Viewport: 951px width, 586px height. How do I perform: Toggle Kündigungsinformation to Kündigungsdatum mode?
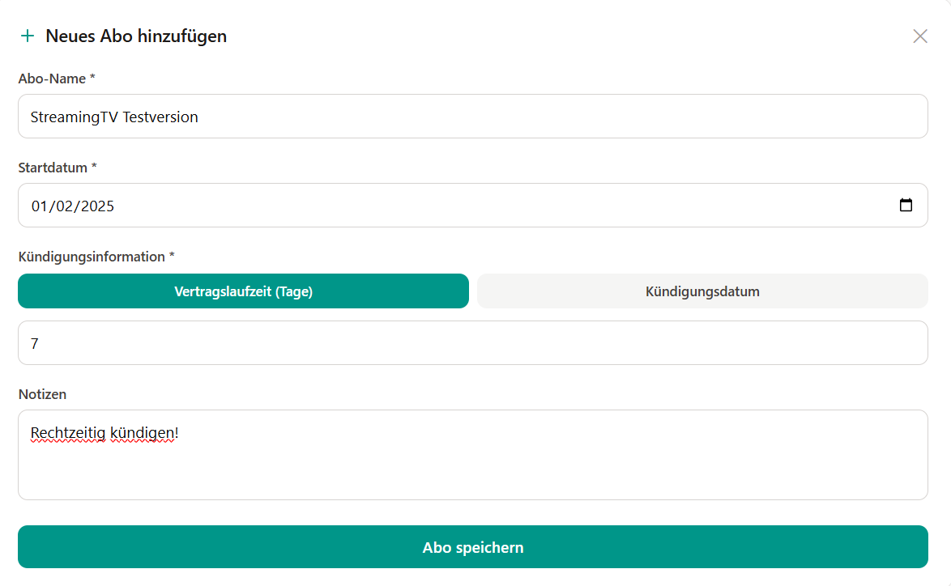[x=702, y=291]
